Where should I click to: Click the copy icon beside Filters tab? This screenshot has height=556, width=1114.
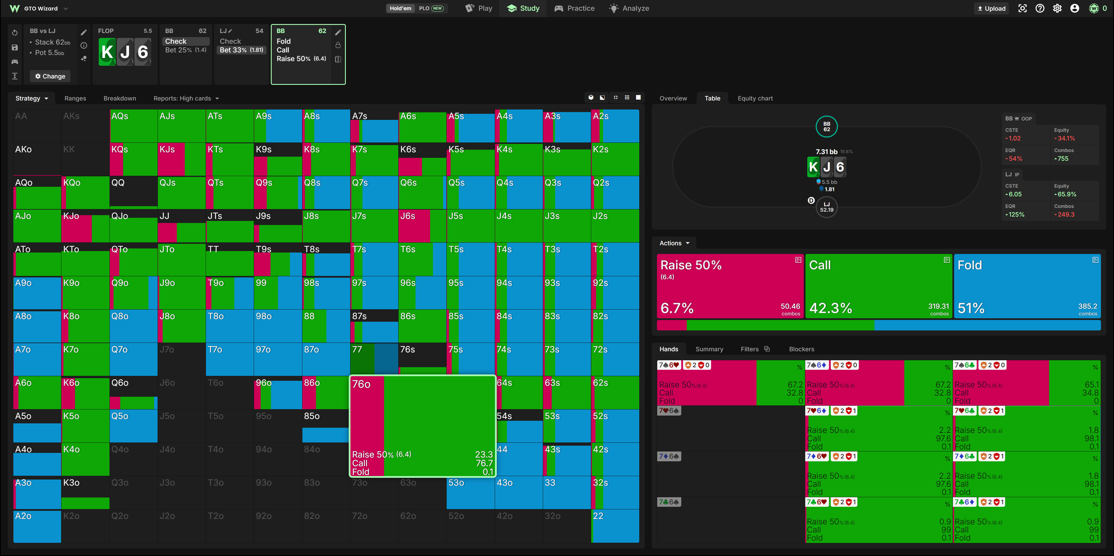click(767, 349)
